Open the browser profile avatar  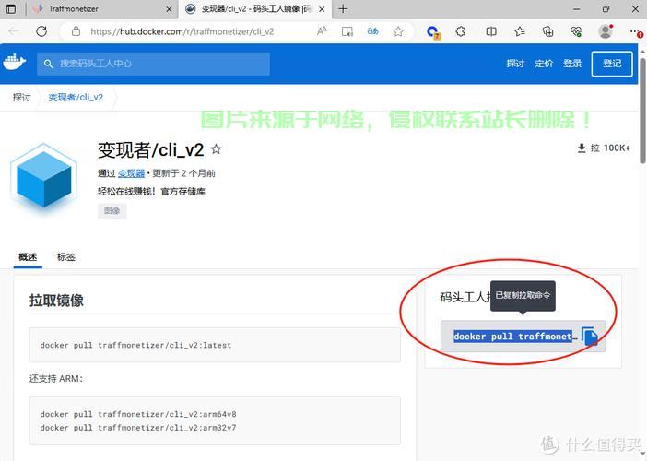click(606, 30)
